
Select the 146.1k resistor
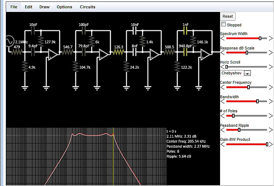pos(193,42)
